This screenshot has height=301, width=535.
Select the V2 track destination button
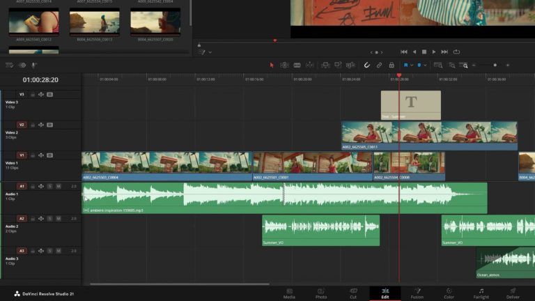click(x=22, y=125)
